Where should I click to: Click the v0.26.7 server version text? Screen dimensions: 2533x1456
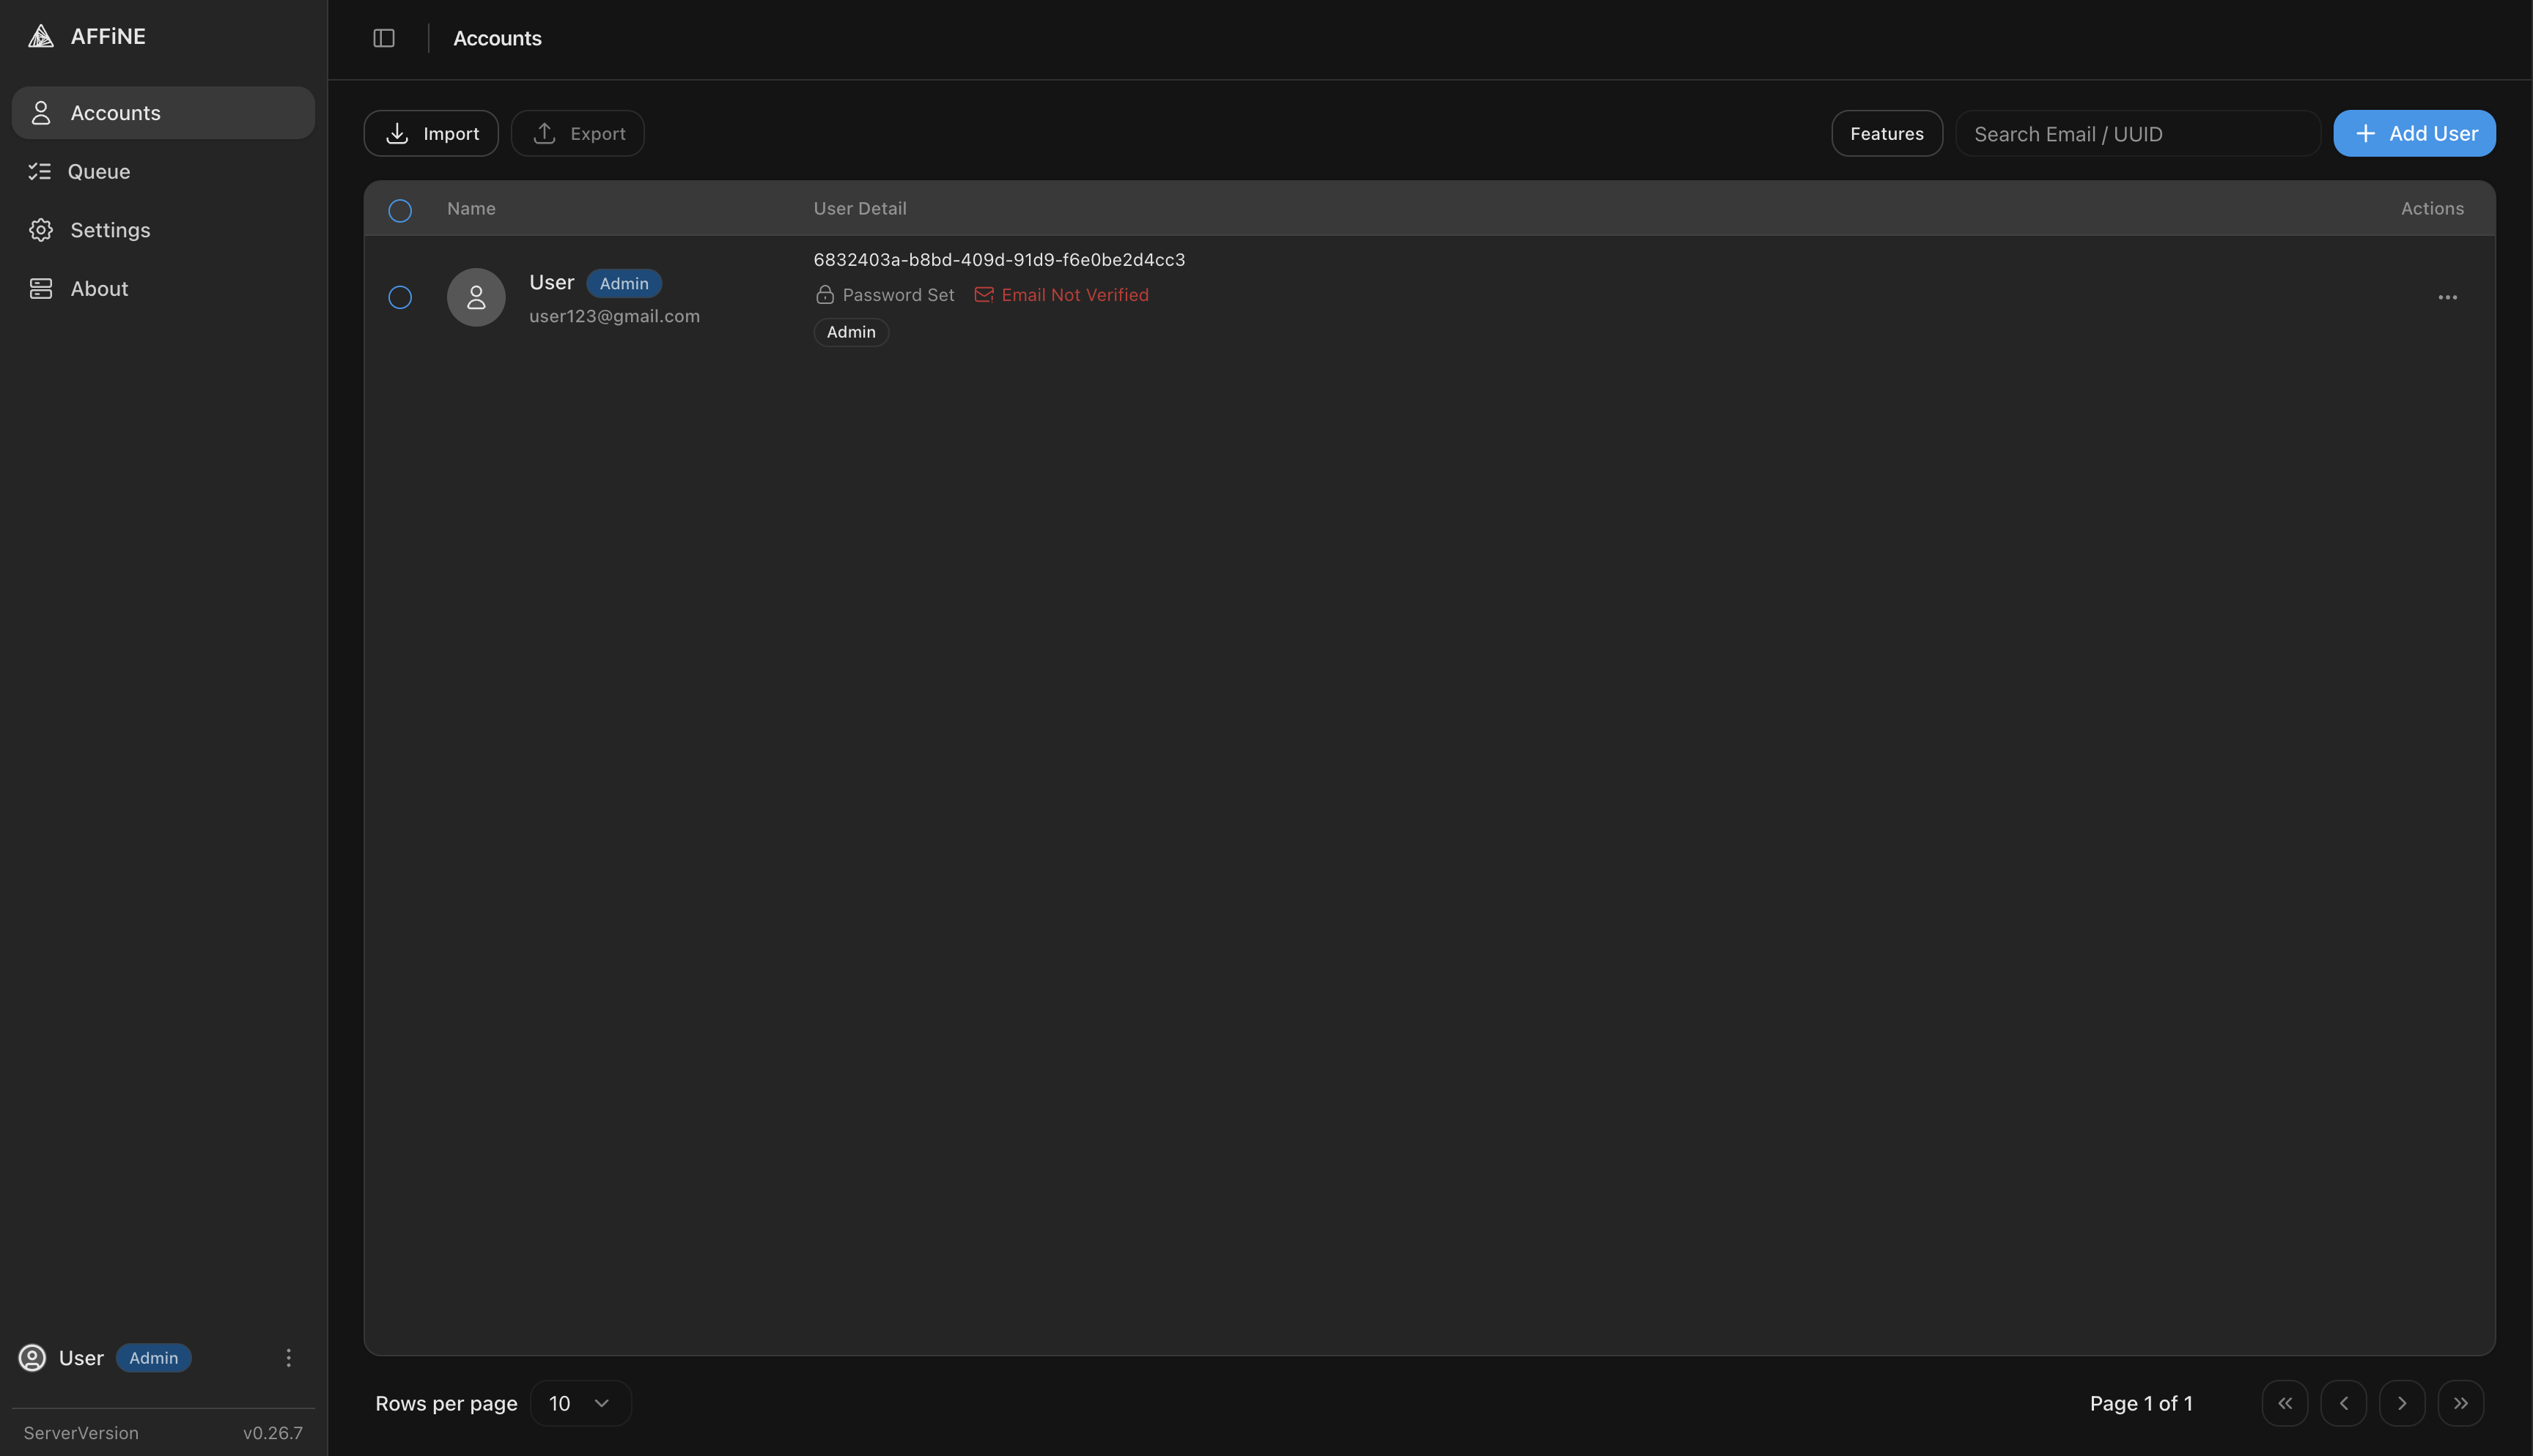(x=272, y=1433)
